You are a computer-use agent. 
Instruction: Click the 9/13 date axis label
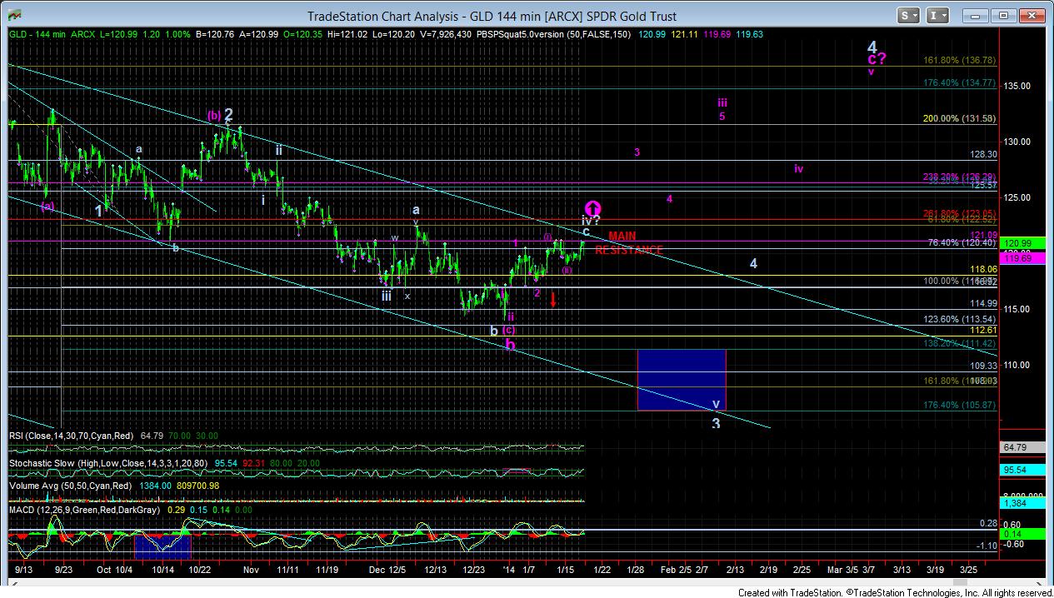22,570
